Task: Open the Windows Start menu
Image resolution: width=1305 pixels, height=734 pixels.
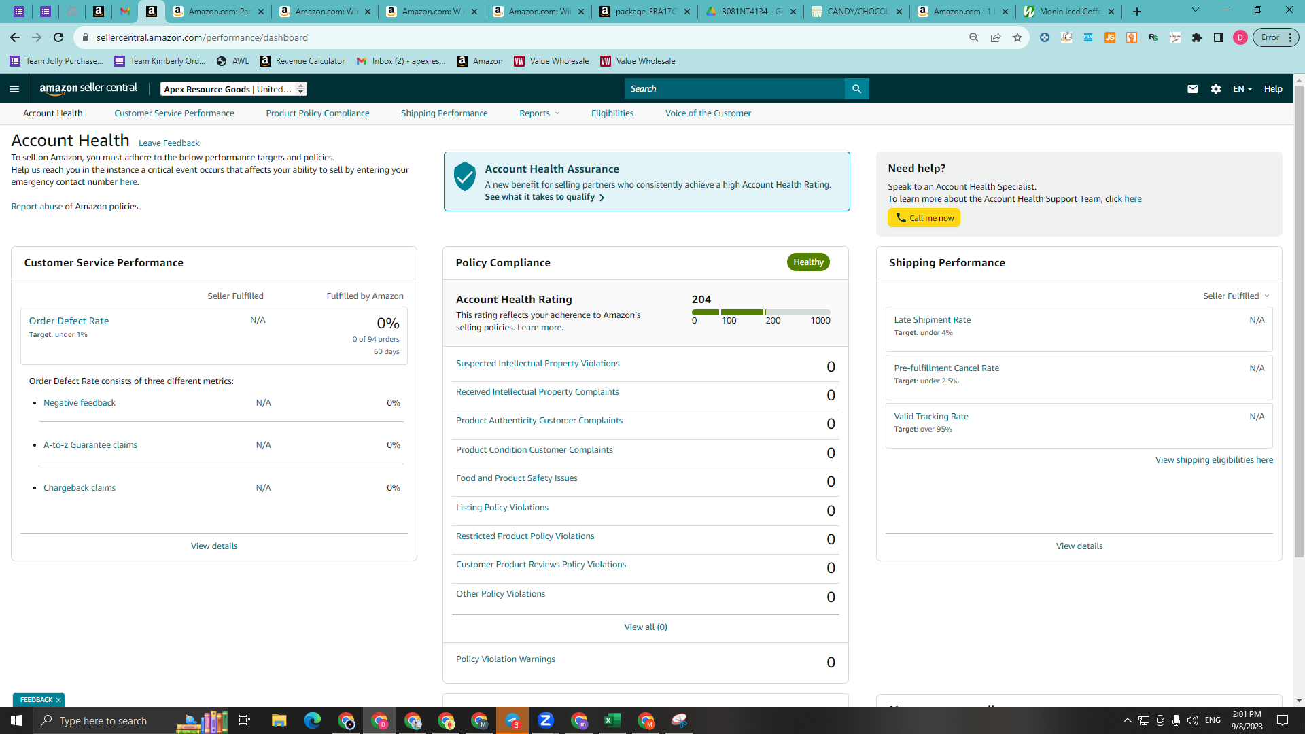Action: 16,720
